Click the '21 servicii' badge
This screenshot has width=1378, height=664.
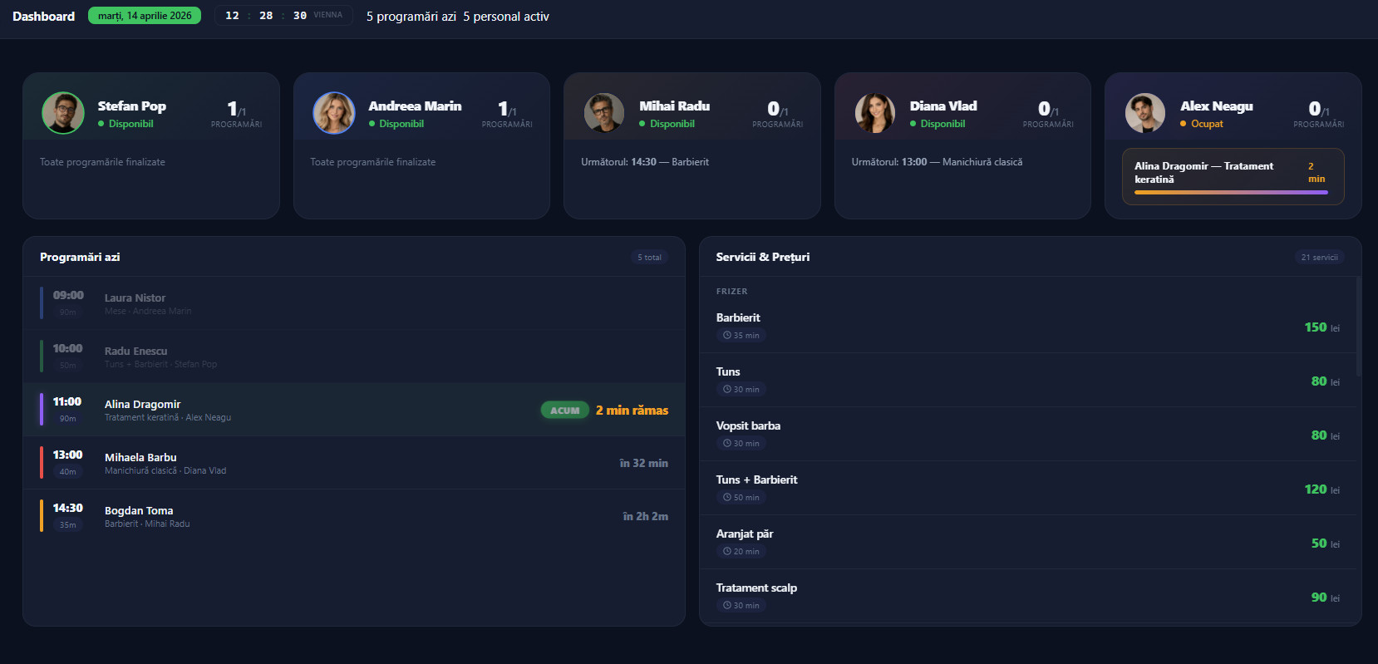(x=1319, y=258)
